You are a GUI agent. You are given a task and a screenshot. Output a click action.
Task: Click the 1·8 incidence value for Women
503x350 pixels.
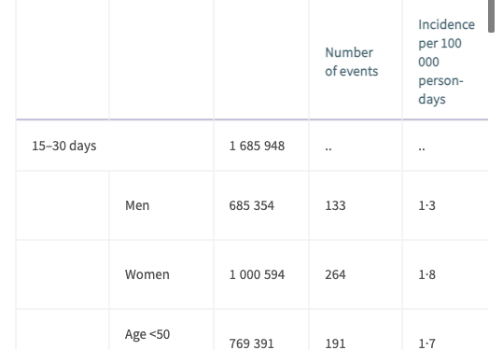coord(426,274)
